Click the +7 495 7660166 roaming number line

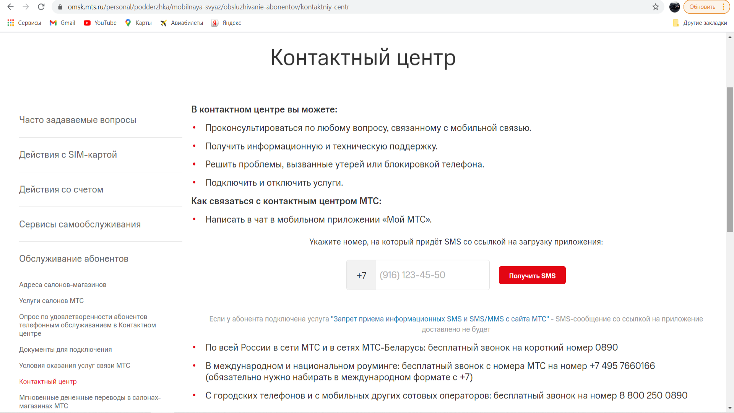pos(430,371)
